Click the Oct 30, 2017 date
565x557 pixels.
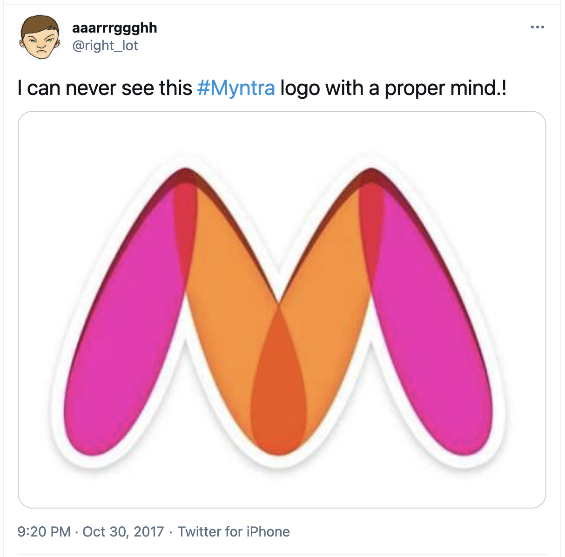123,531
